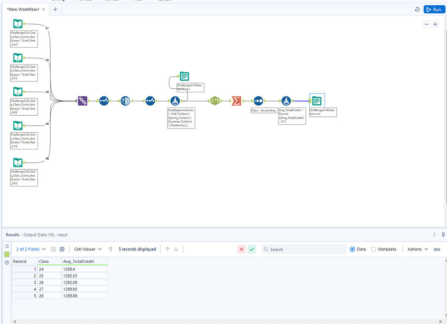Viewport: 447px width, 324px height.
Task: Select the TotalExpenseCosts Formula tool
Action: tap(175, 100)
